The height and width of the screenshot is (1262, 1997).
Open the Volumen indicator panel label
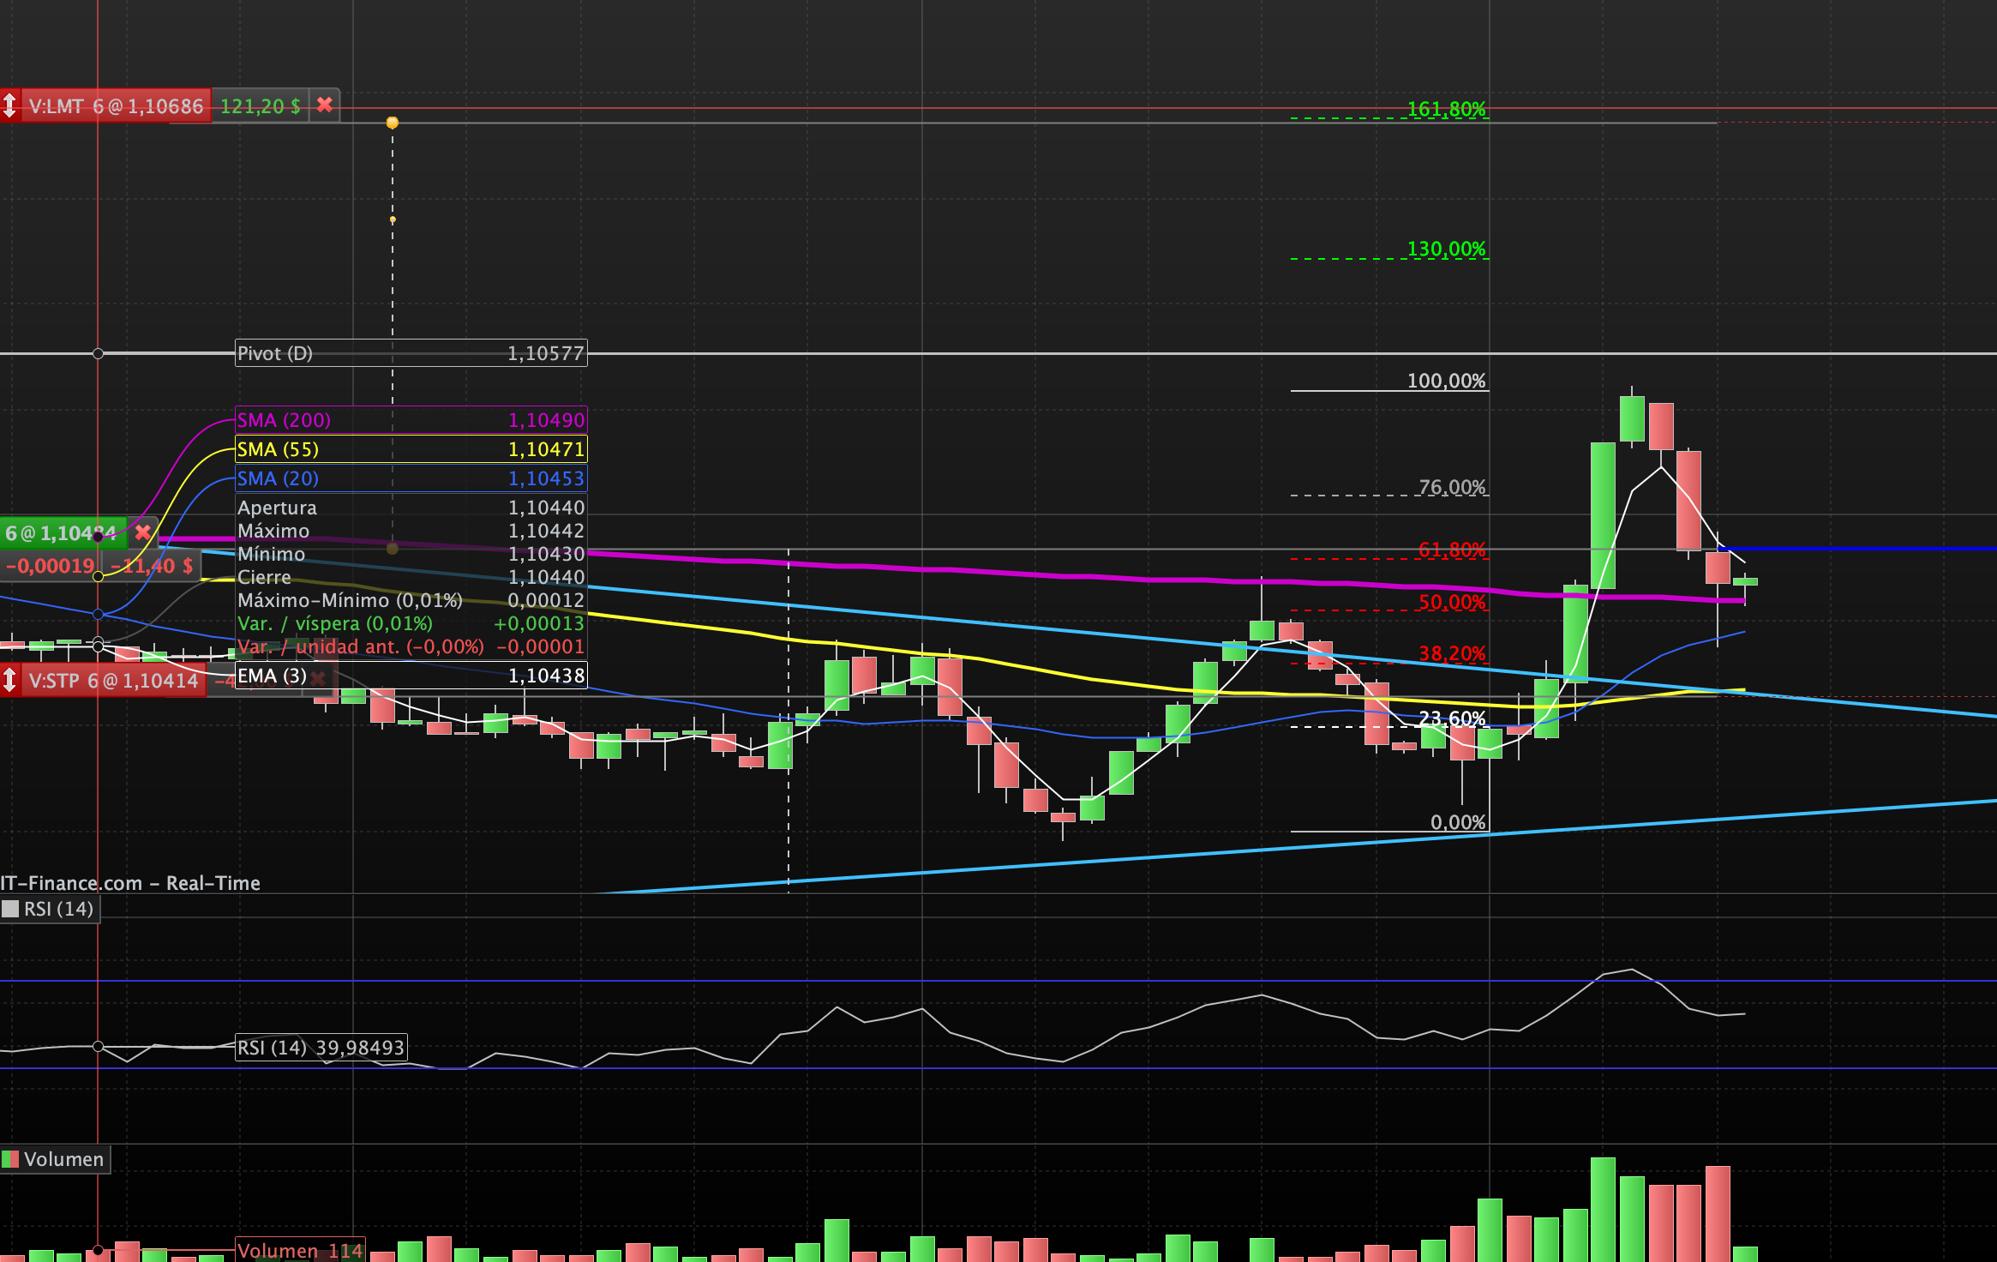click(63, 1159)
